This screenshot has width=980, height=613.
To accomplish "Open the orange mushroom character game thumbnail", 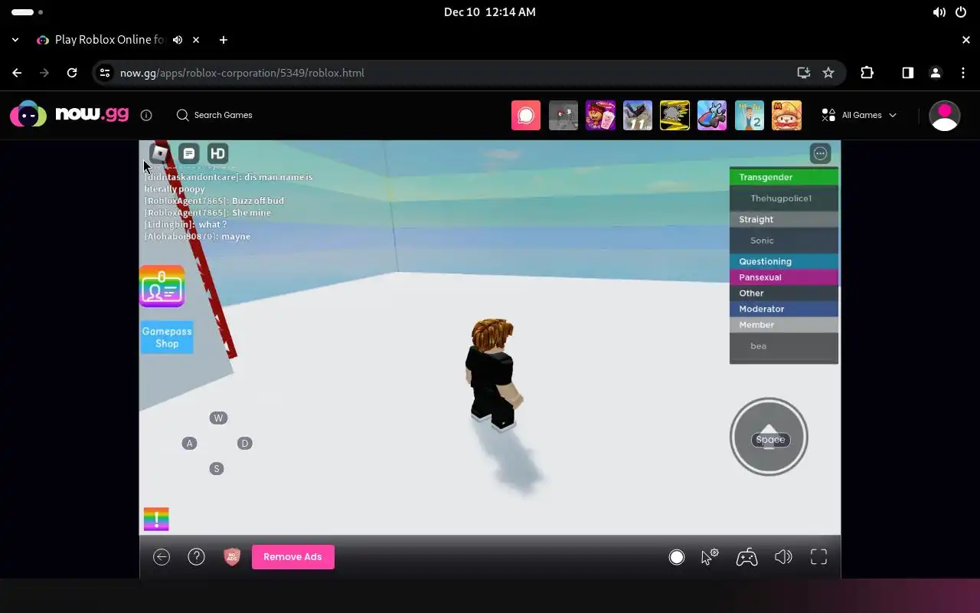I will click(x=786, y=115).
